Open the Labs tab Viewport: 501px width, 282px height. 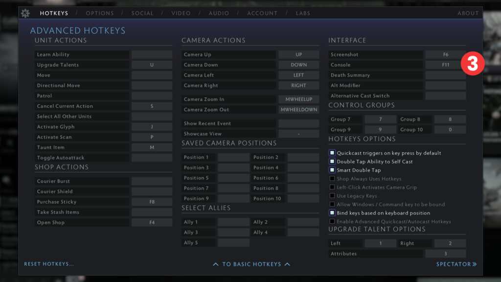(303, 13)
